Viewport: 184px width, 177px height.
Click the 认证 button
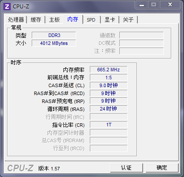tap(126, 168)
